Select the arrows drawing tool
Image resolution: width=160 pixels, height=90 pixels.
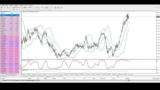click(28, 10)
